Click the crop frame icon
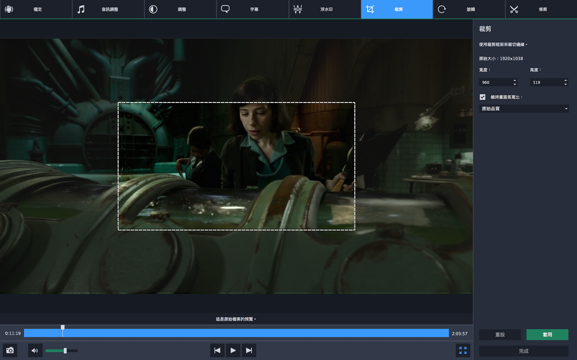This screenshot has width=577, height=360. click(370, 9)
